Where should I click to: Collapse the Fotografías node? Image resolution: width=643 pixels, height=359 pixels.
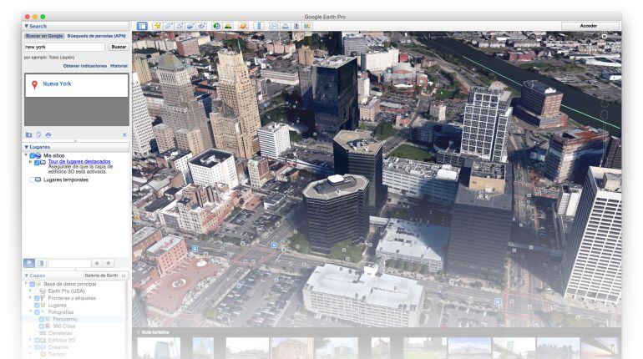pyautogui.click(x=30, y=312)
